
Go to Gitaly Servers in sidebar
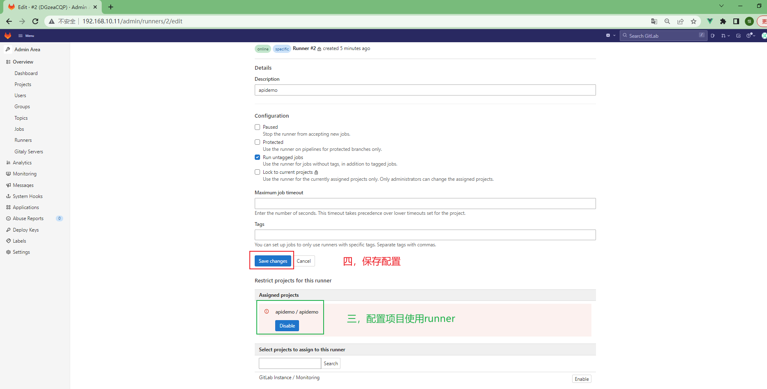pos(29,152)
